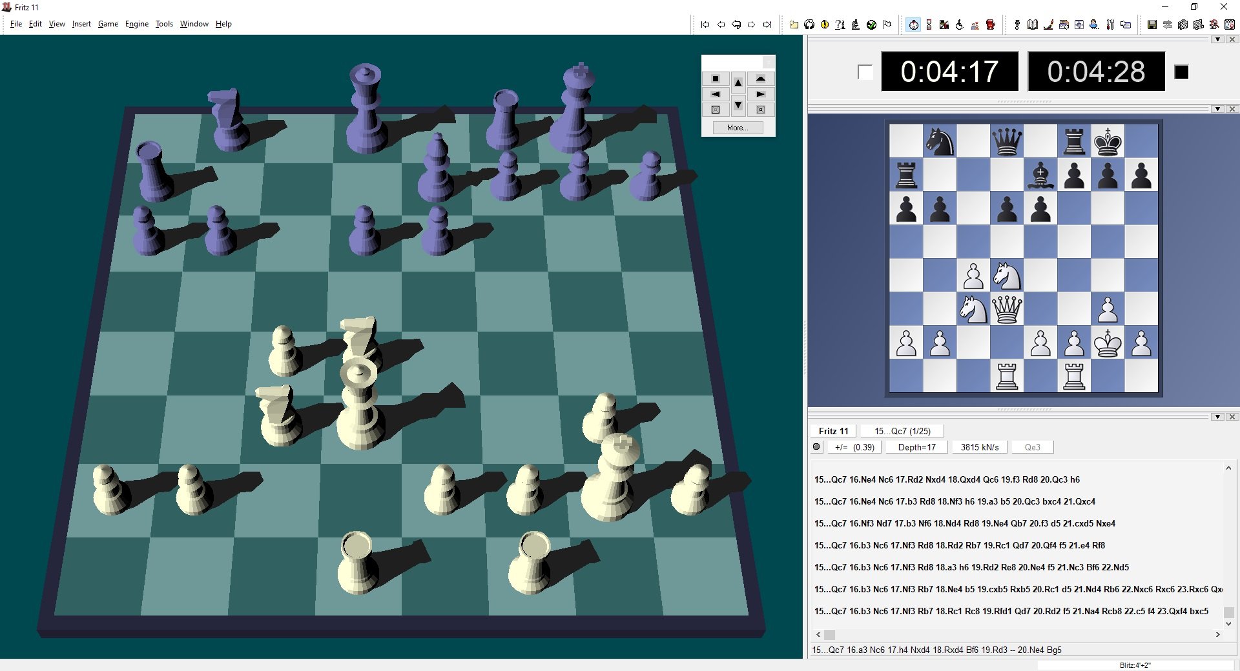
Task: Ask for a hint with question-knight icon
Action: click(x=840, y=25)
